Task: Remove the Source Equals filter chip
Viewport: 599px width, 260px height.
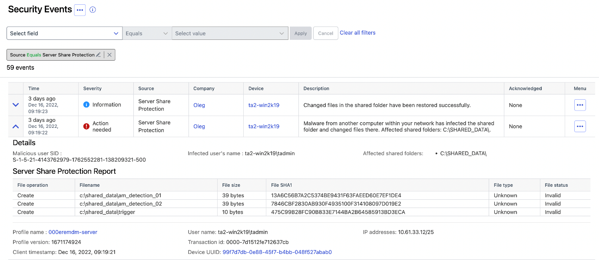Action: 109,55
